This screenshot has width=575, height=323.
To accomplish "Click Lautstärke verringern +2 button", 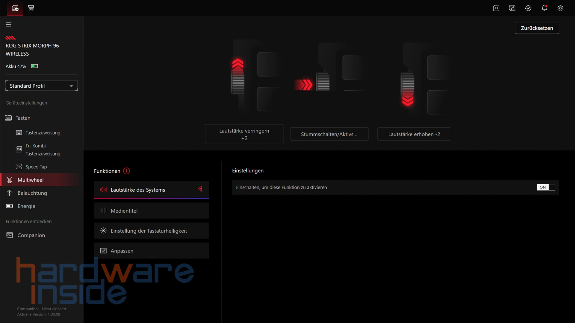I will click(244, 134).
